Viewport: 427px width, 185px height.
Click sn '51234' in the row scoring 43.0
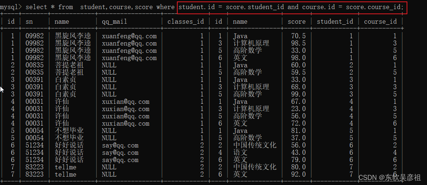pyautogui.click(x=35, y=153)
